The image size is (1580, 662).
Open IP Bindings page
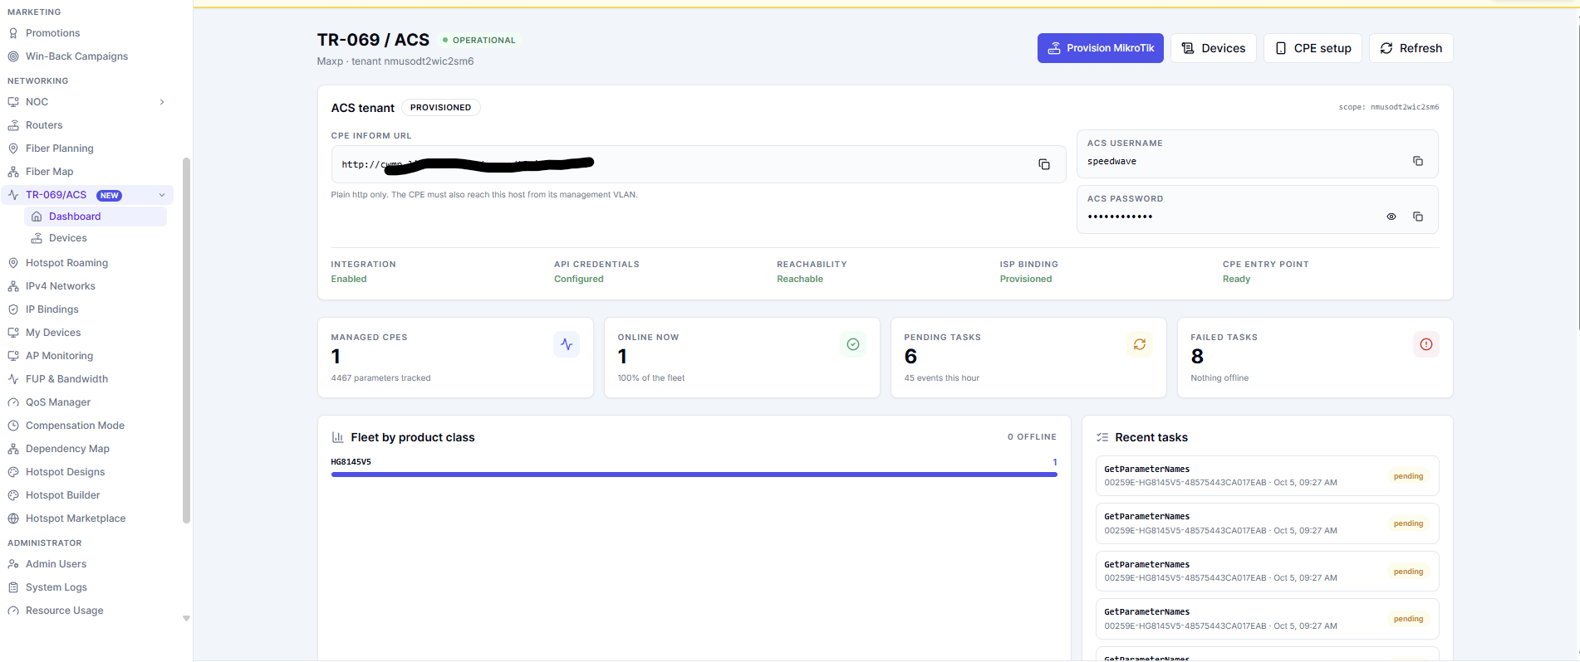tap(52, 309)
